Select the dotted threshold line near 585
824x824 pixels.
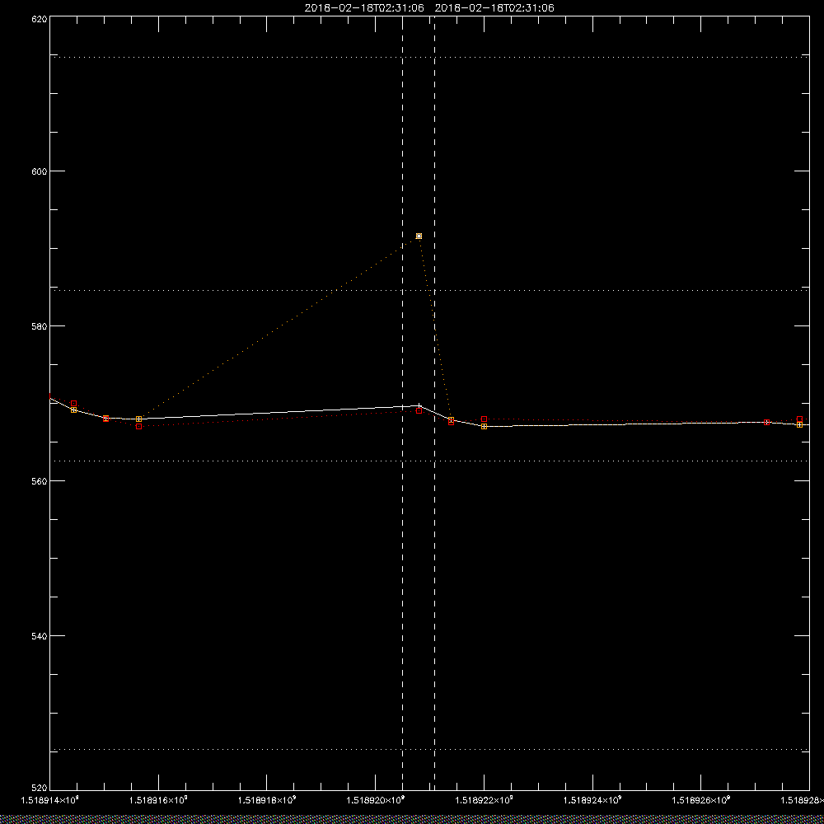click(x=429, y=290)
